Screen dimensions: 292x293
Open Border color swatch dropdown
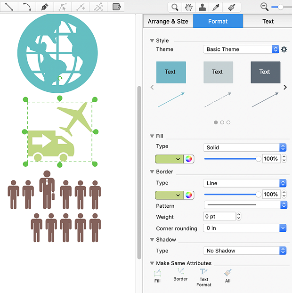(169, 195)
